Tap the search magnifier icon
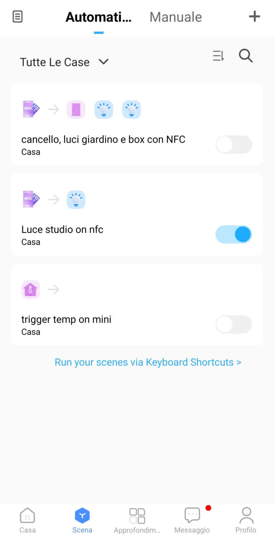This screenshot has width=274, height=538. click(246, 56)
